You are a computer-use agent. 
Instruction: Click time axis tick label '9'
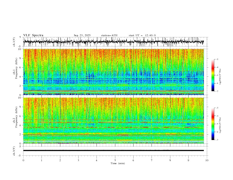(x=188, y=160)
